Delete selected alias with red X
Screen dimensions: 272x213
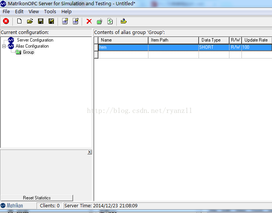click(89, 22)
